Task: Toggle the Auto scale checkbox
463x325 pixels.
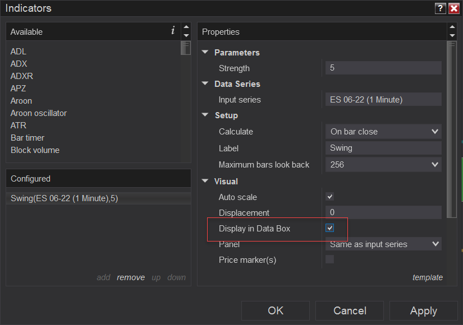Action: (330, 197)
